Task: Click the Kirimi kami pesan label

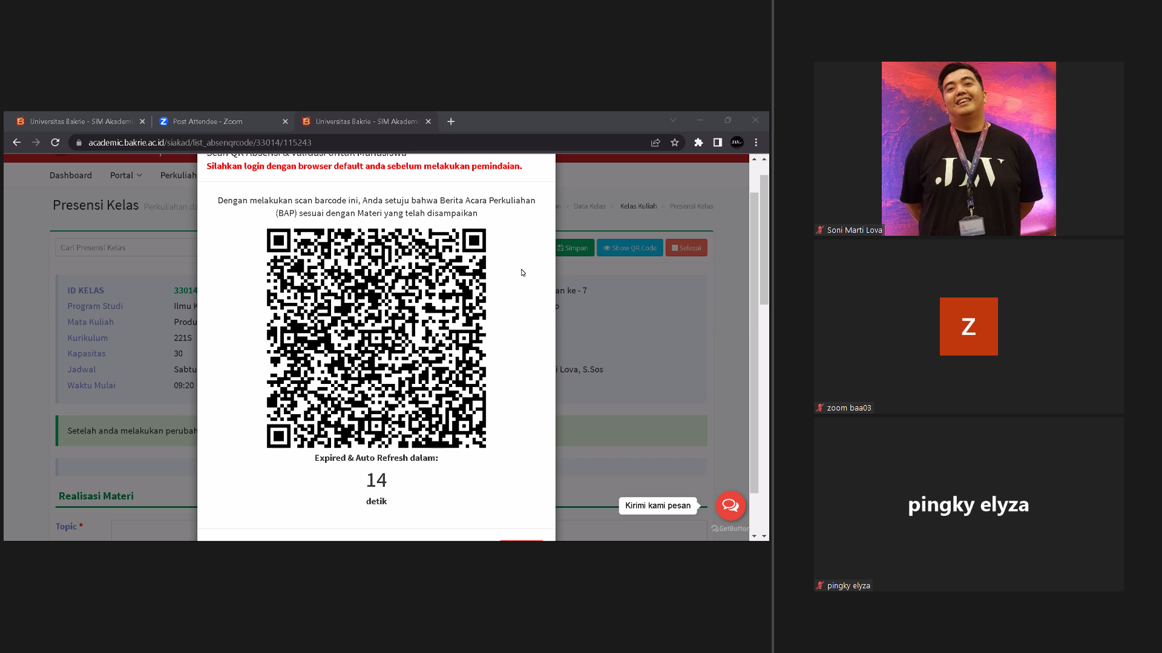Action: coord(658,505)
